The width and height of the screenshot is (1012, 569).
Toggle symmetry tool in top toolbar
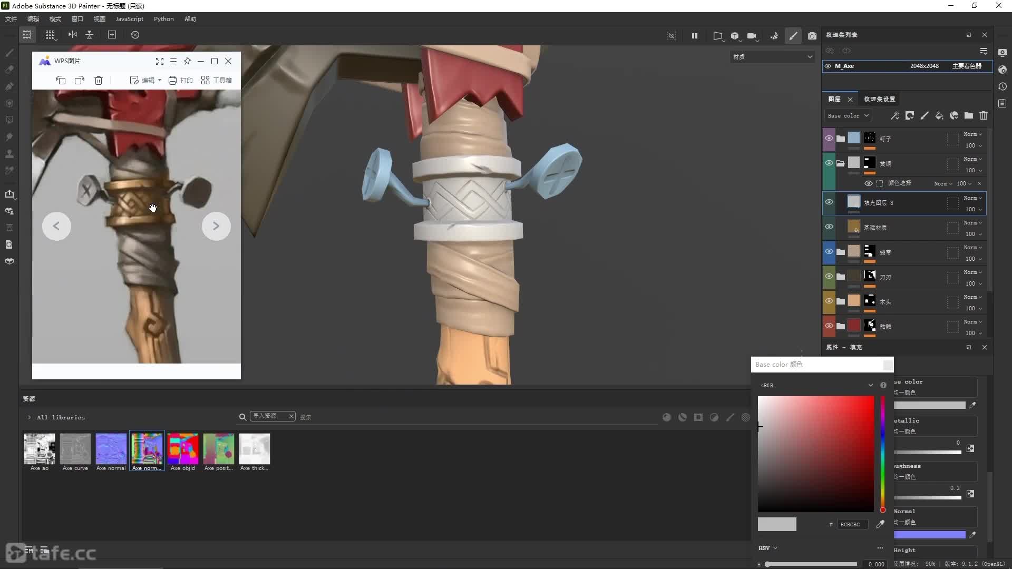(x=73, y=35)
